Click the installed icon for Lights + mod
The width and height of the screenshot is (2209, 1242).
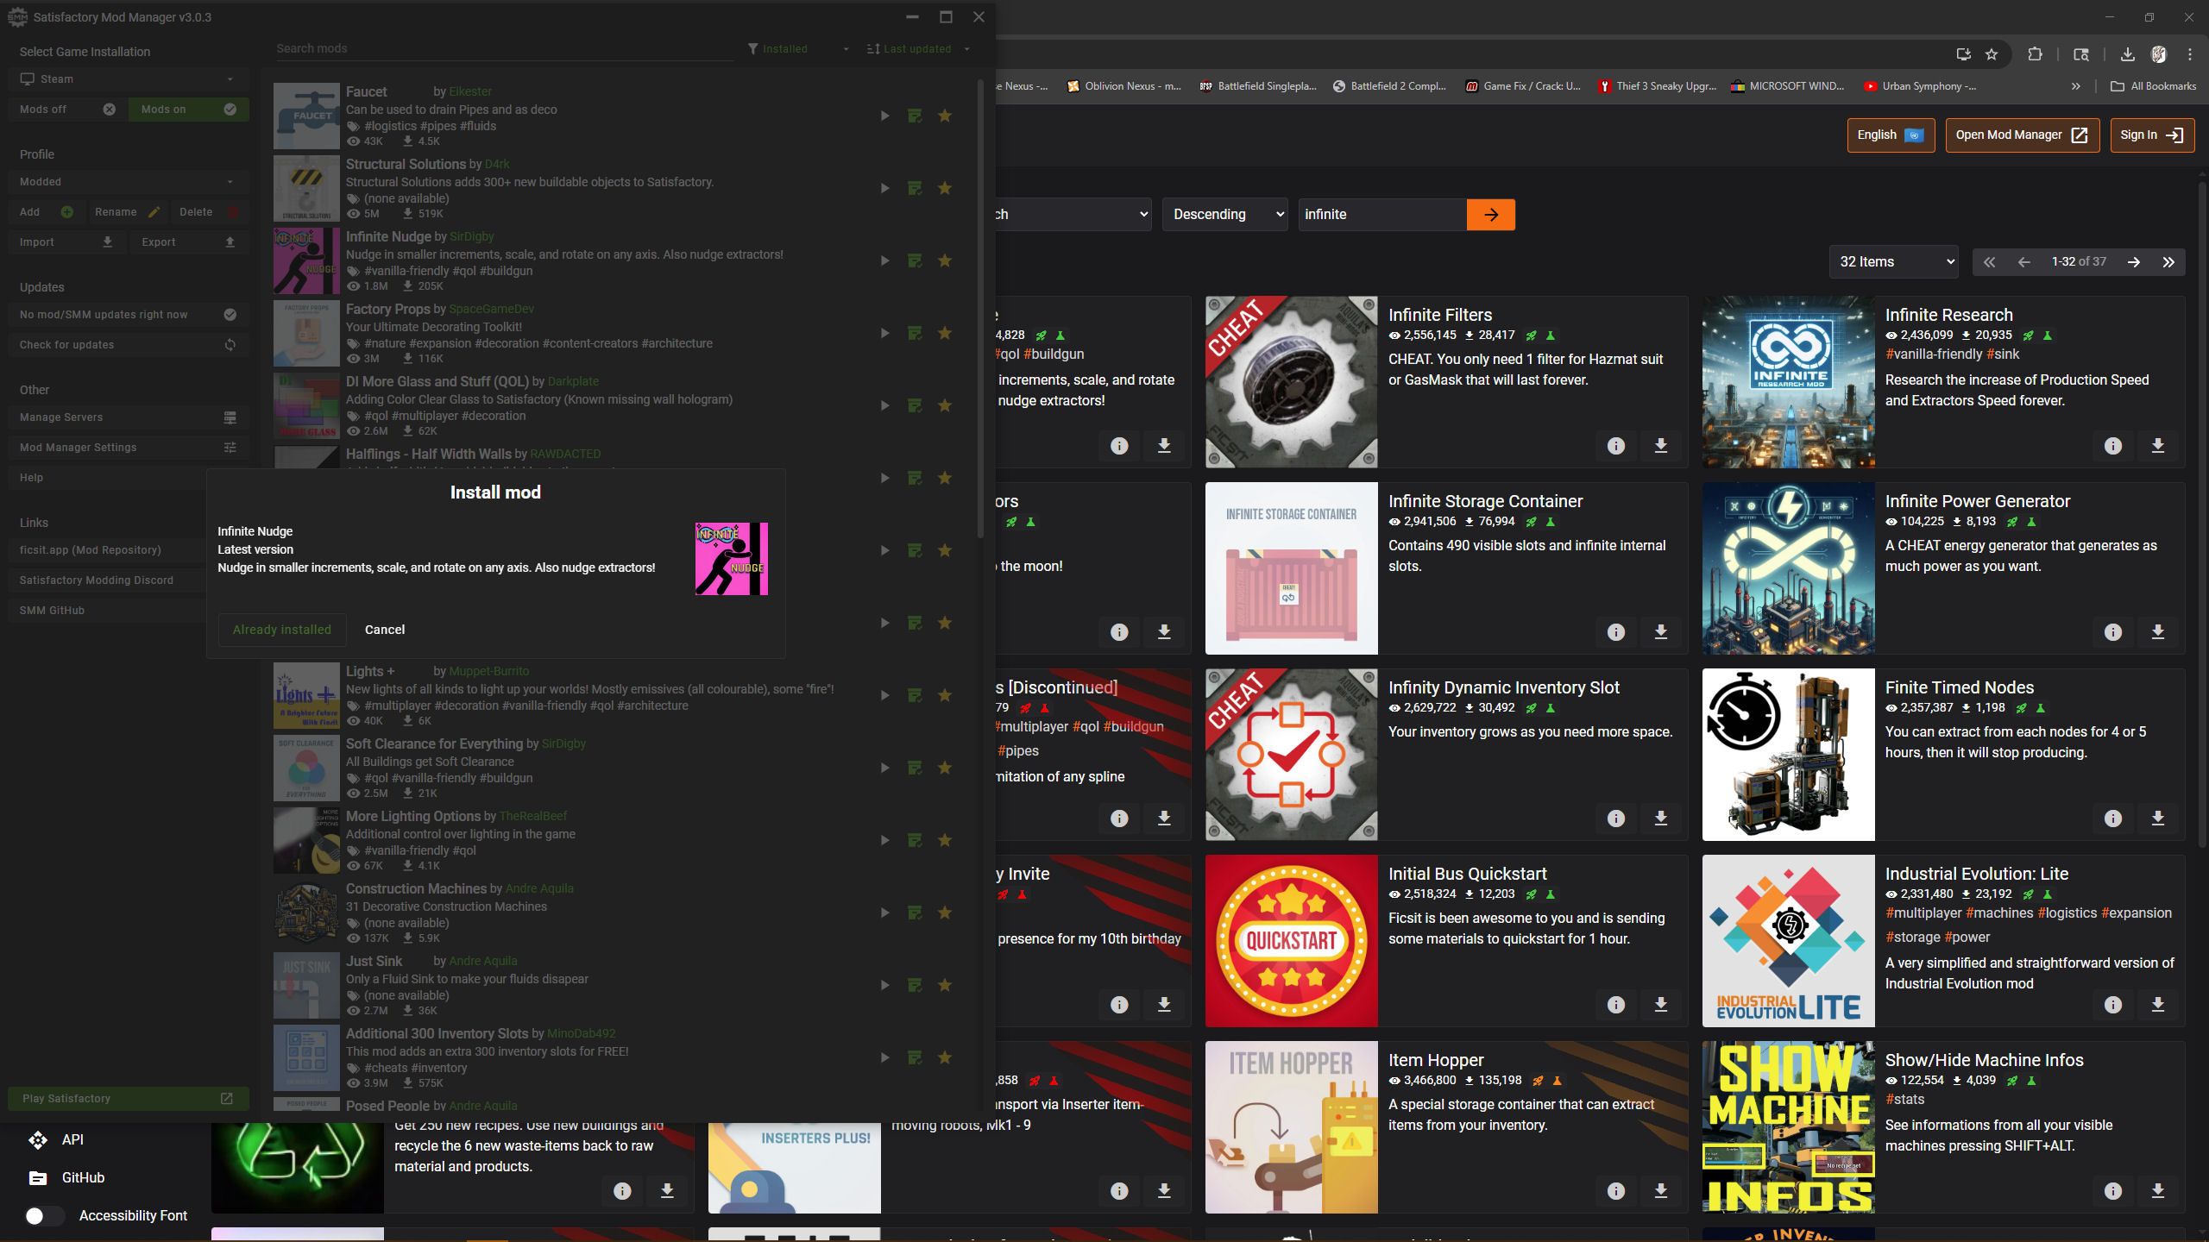(915, 695)
